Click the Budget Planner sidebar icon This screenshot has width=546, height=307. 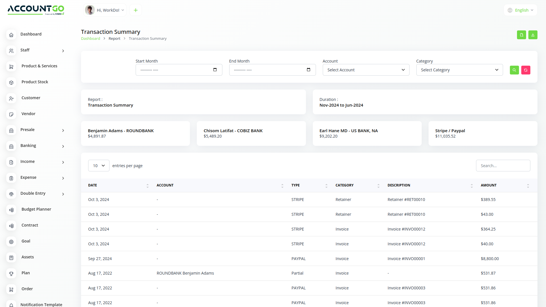point(11,210)
